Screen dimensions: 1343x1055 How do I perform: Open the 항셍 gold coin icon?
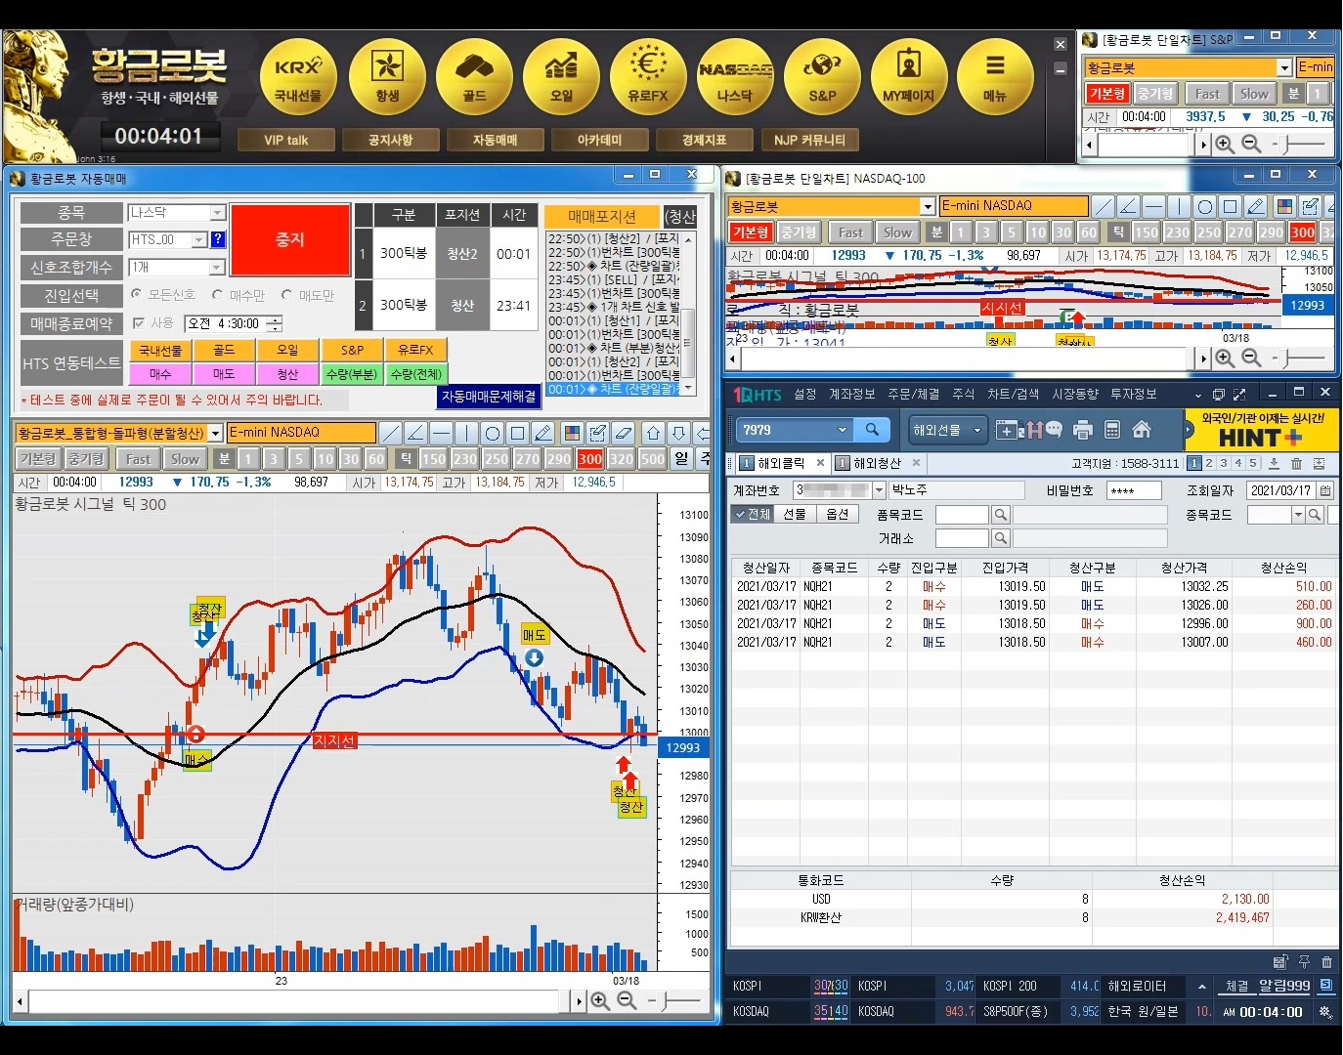click(x=387, y=77)
